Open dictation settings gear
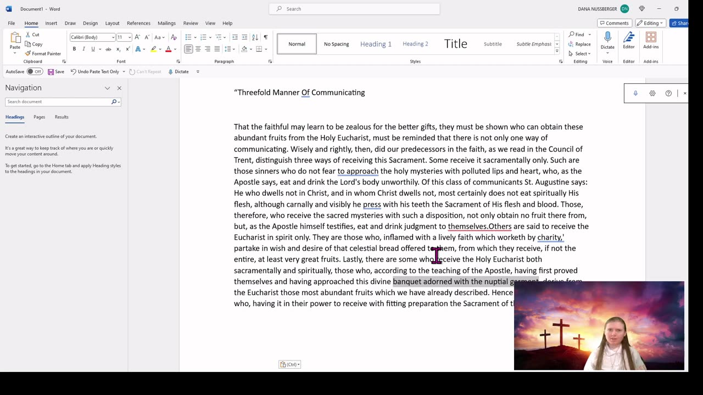Viewport: 703px width, 395px height. point(652,93)
